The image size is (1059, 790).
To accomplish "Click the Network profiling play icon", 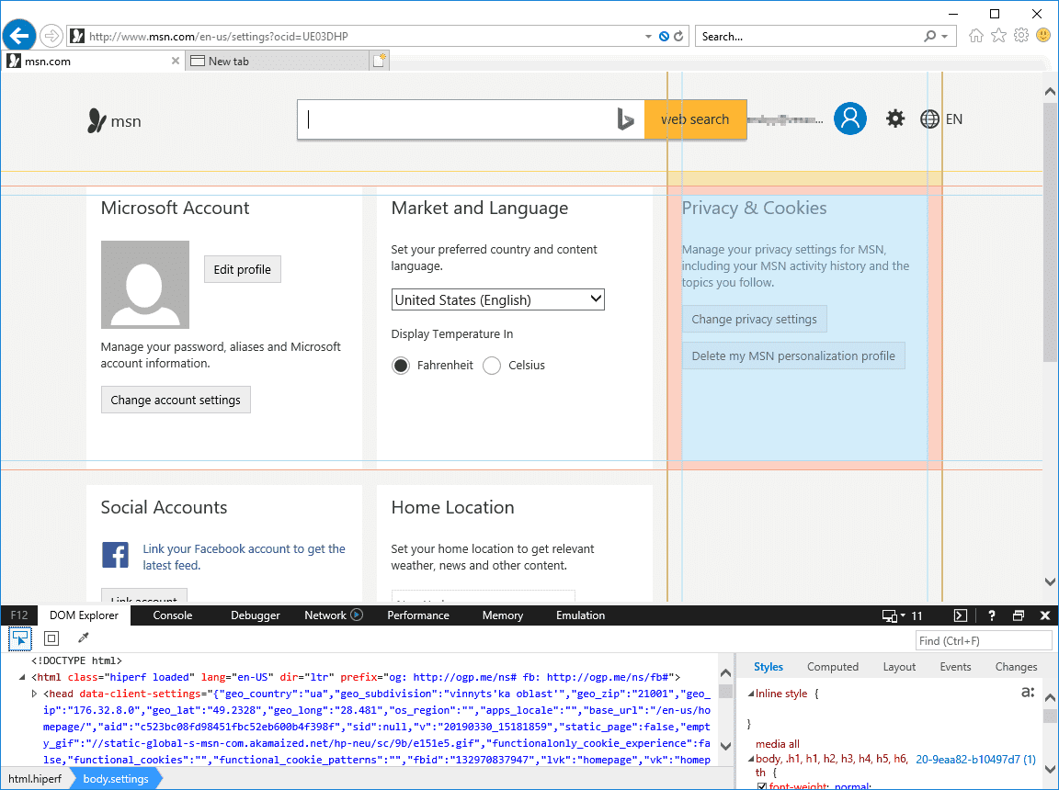I will 357,615.
